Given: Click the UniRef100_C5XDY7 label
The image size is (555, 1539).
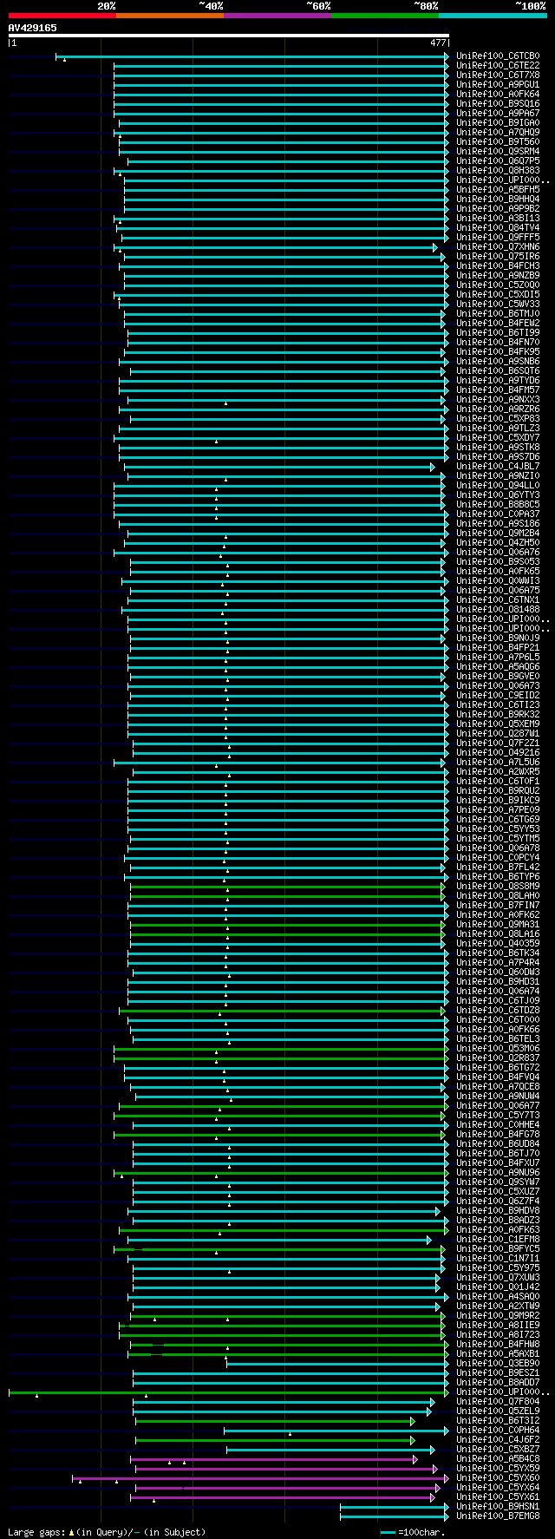Looking at the screenshot, I should click(498, 438).
